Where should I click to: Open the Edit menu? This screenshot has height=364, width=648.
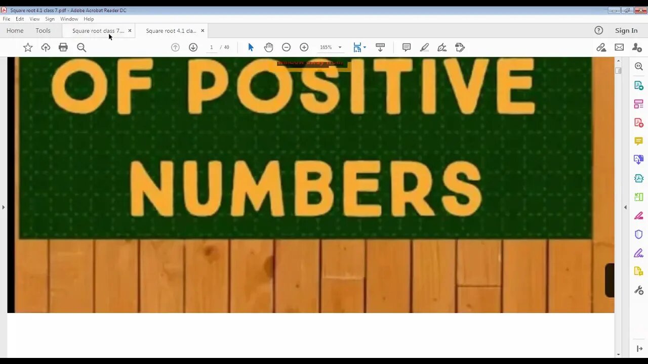(20, 19)
